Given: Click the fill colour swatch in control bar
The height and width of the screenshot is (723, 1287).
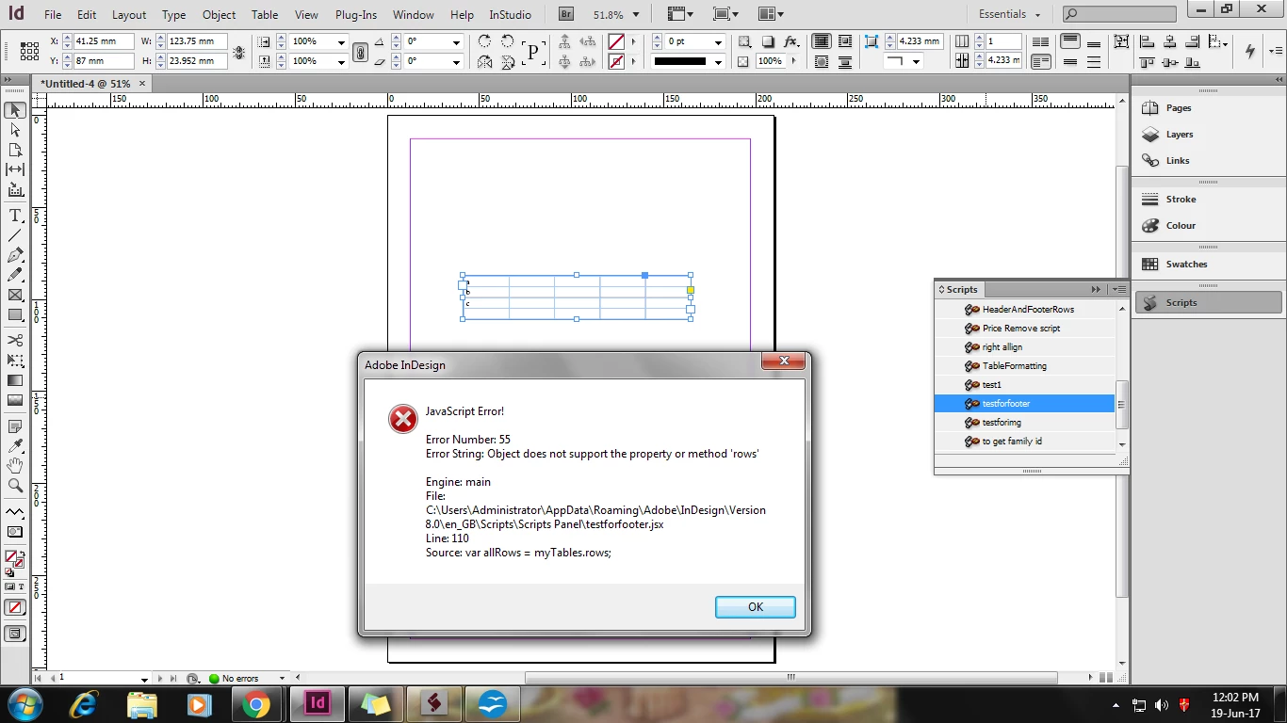Looking at the screenshot, I should pyautogui.click(x=616, y=41).
